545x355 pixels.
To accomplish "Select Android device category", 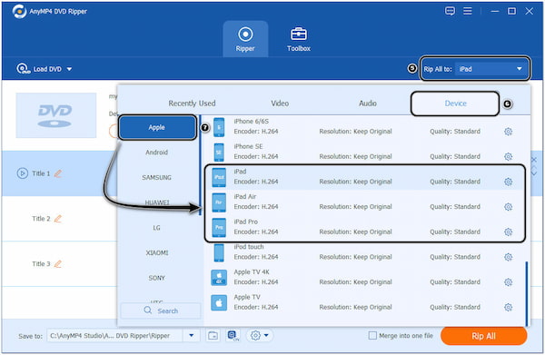I will 157,153.
